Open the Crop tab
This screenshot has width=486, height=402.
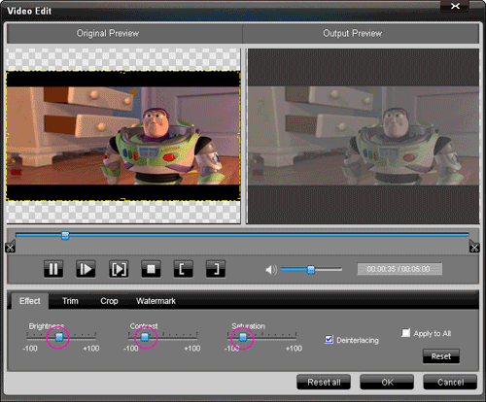pyautogui.click(x=109, y=301)
